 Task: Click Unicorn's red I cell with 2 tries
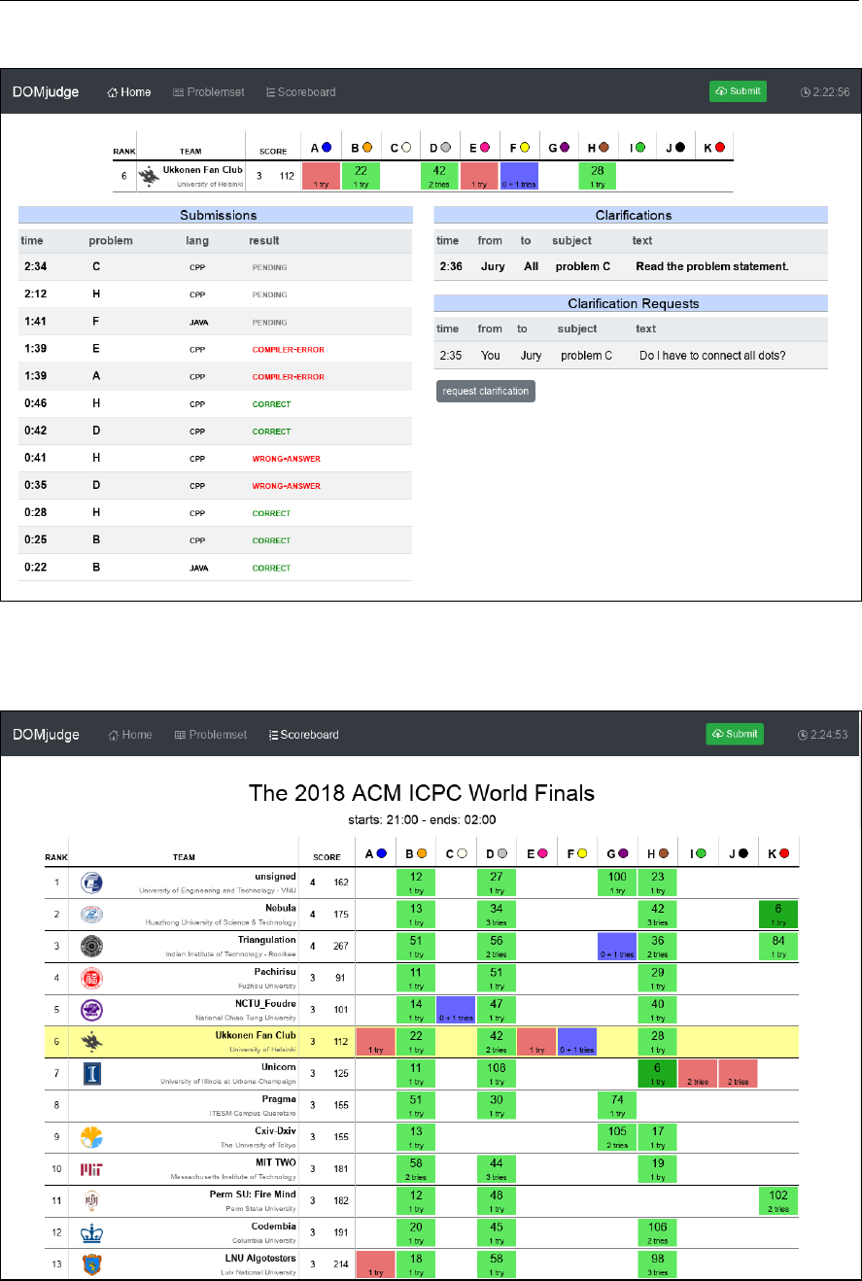pyautogui.click(x=698, y=1074)
